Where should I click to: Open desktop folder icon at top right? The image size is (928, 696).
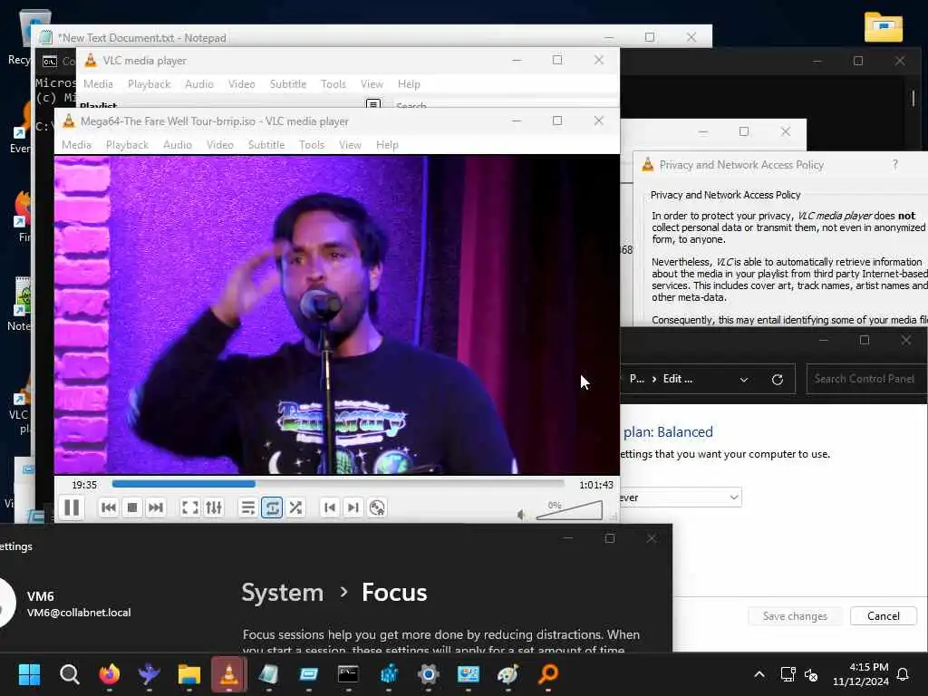[x=883, y=27]
